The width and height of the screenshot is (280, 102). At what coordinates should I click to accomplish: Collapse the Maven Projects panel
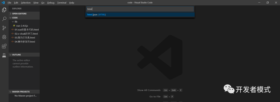coord(24,92)
